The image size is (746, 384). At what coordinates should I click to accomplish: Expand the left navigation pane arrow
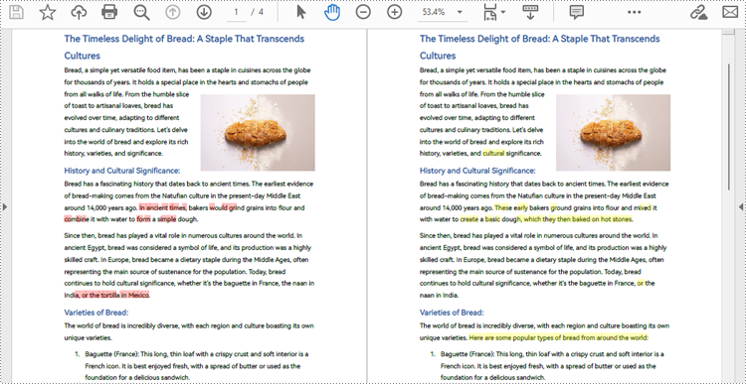(4, 206)
